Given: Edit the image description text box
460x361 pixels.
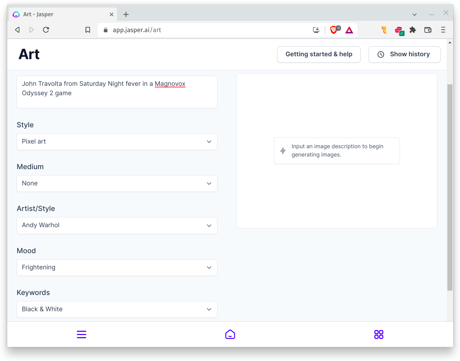Looking at the screenshot, I should (117, 92).
